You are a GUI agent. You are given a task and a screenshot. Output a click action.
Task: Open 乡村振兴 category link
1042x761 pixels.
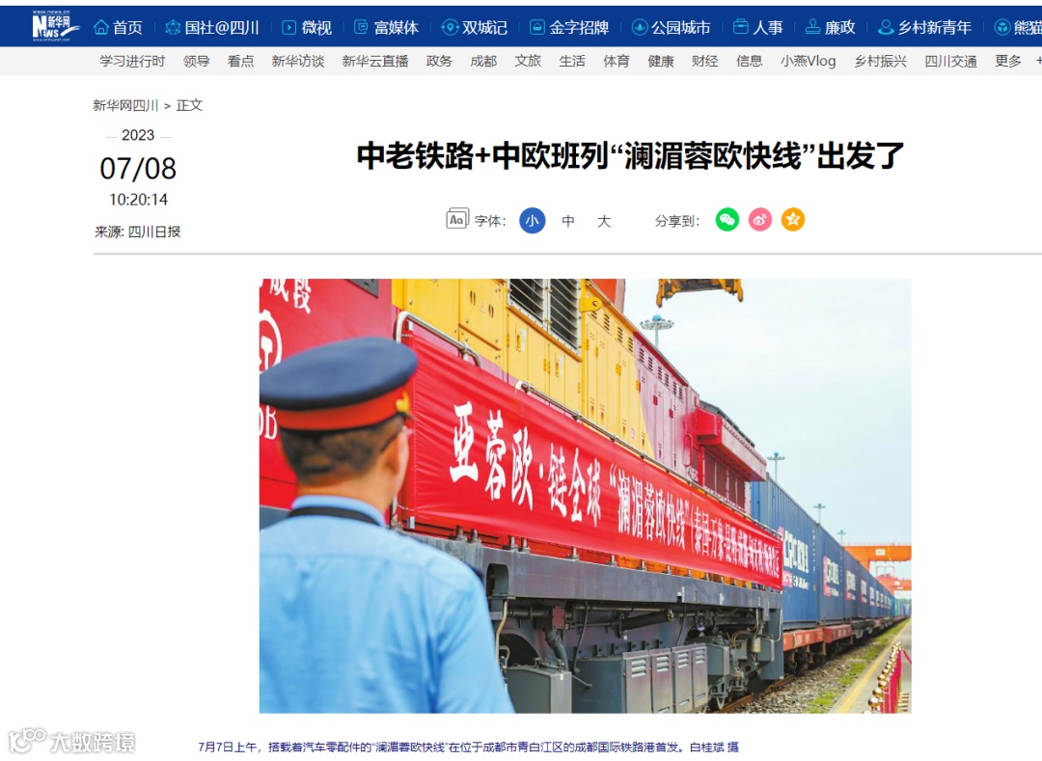pyautogui.click(x=881, y=61)
